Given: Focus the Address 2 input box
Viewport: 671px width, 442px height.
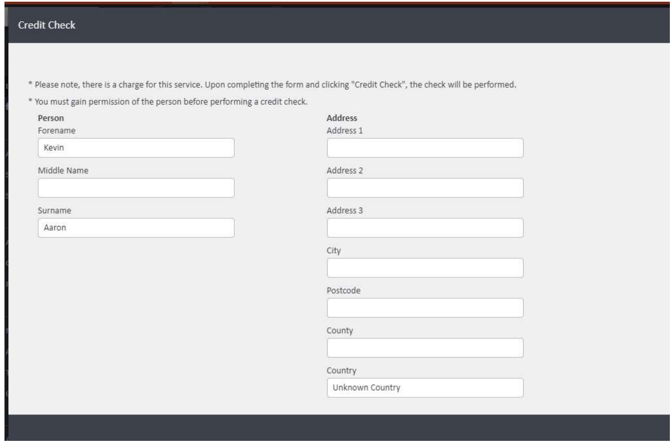Looking at the screenshot, I should 425,188.
